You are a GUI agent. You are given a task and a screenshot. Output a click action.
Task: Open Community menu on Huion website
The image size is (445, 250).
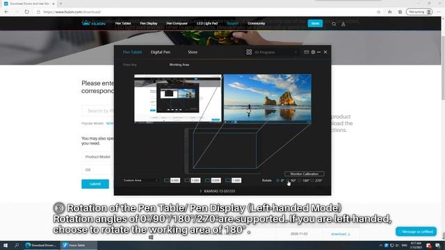tap(256, 24)
